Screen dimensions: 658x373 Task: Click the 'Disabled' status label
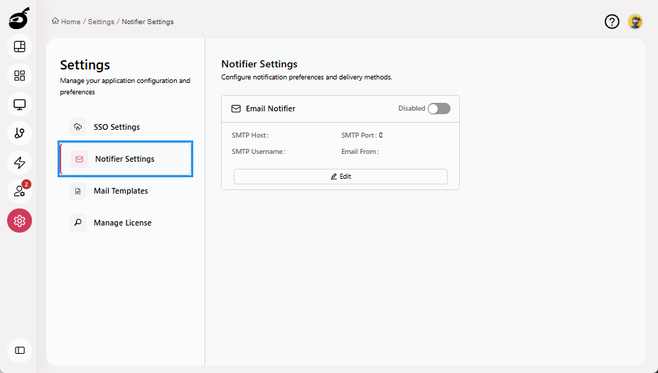click(411, 108)
